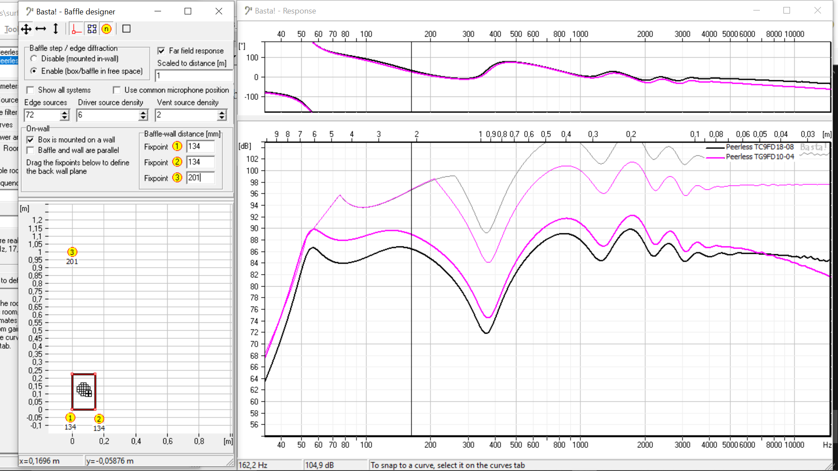The image size is (838, 471).
Task: Select the horizontal-only move tool
Action: point(41,29)
